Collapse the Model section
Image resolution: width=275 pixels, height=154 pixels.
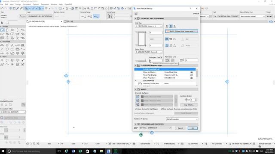(135, 89)
